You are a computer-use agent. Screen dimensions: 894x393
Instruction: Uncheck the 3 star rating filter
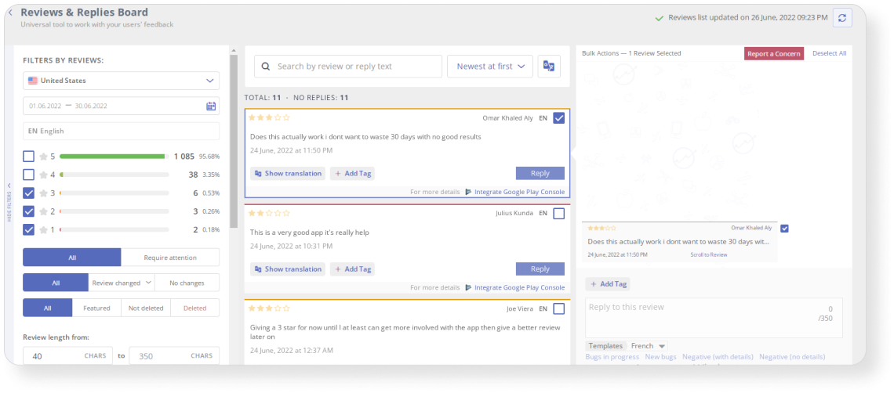pyautogui.click(x=28, y=193)
